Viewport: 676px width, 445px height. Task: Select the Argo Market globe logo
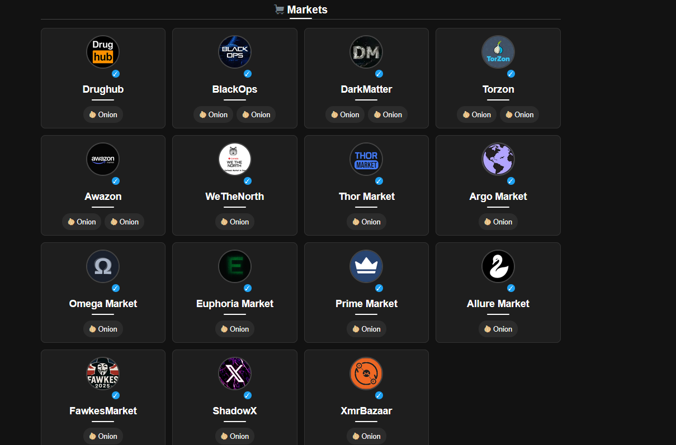coord(498,159)
